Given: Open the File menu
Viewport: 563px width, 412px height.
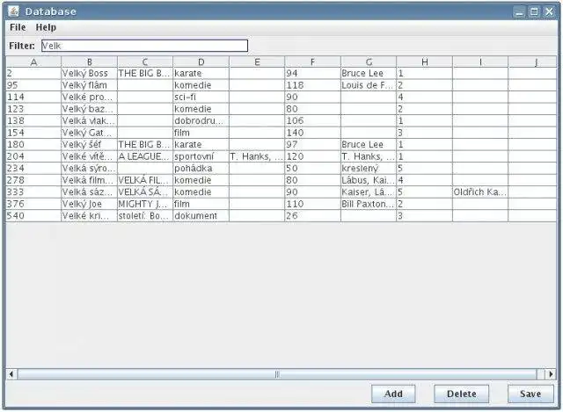Looking at the screenshot, I should [x=18, y=27].
